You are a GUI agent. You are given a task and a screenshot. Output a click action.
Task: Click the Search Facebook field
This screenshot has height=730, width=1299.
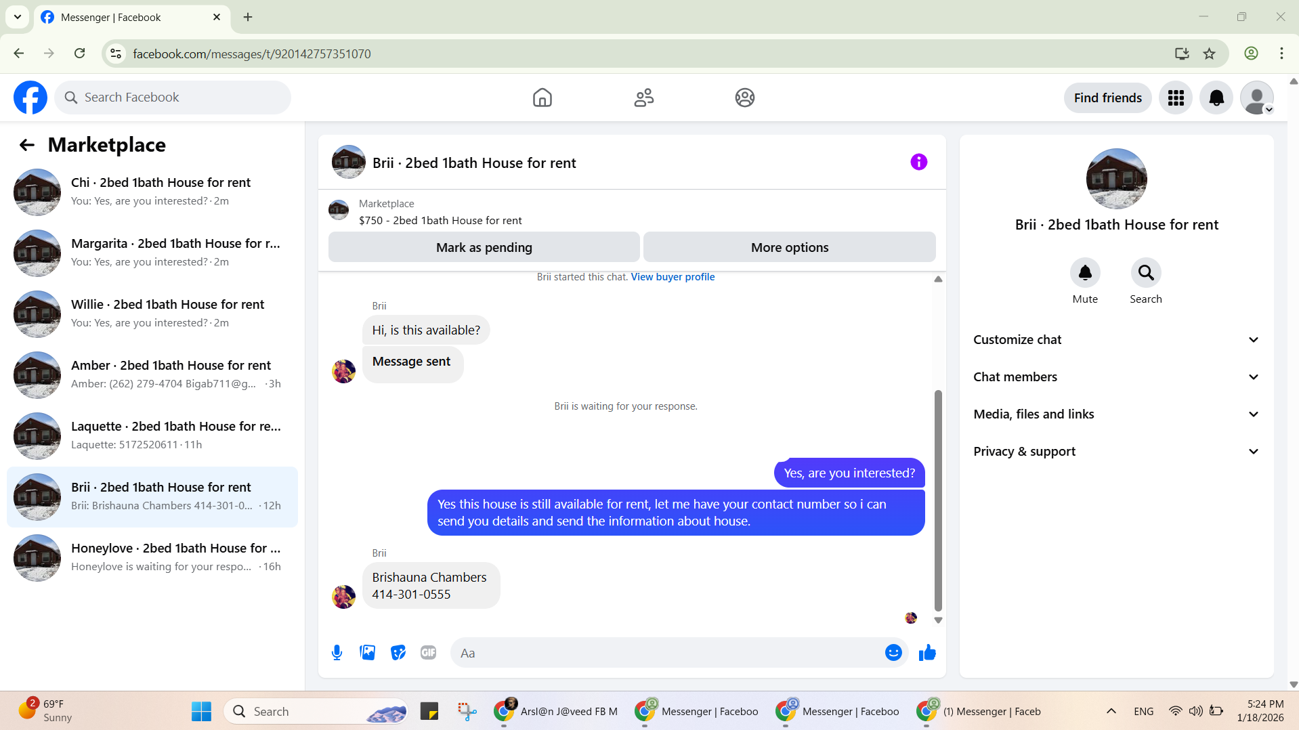[173, 98]
